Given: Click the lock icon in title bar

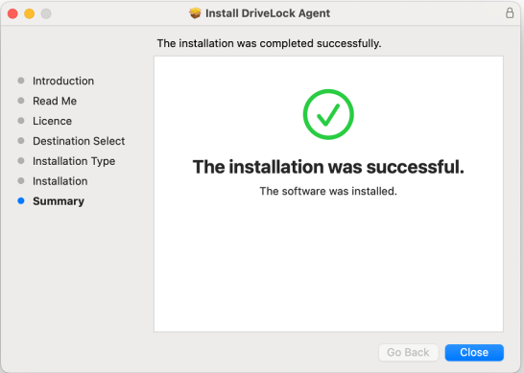Looking at the screenshot, I should click(510, 13).
